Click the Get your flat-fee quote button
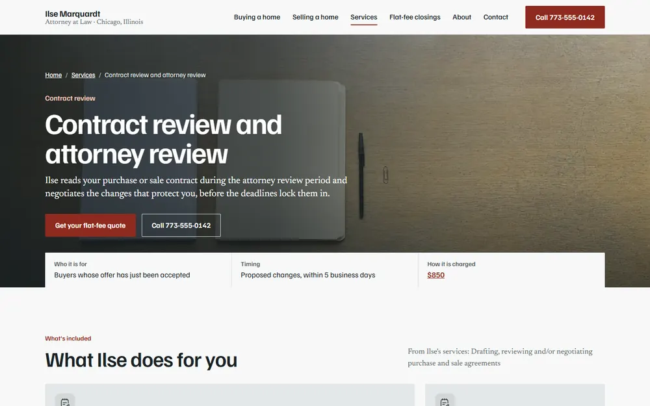The height and width of the screenshot is (406, 650). (x=90, y=225)
